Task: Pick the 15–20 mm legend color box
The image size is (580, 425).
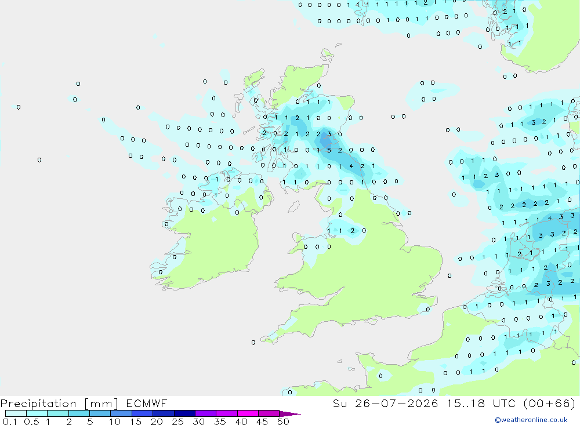Action: (x=143, y=413)
